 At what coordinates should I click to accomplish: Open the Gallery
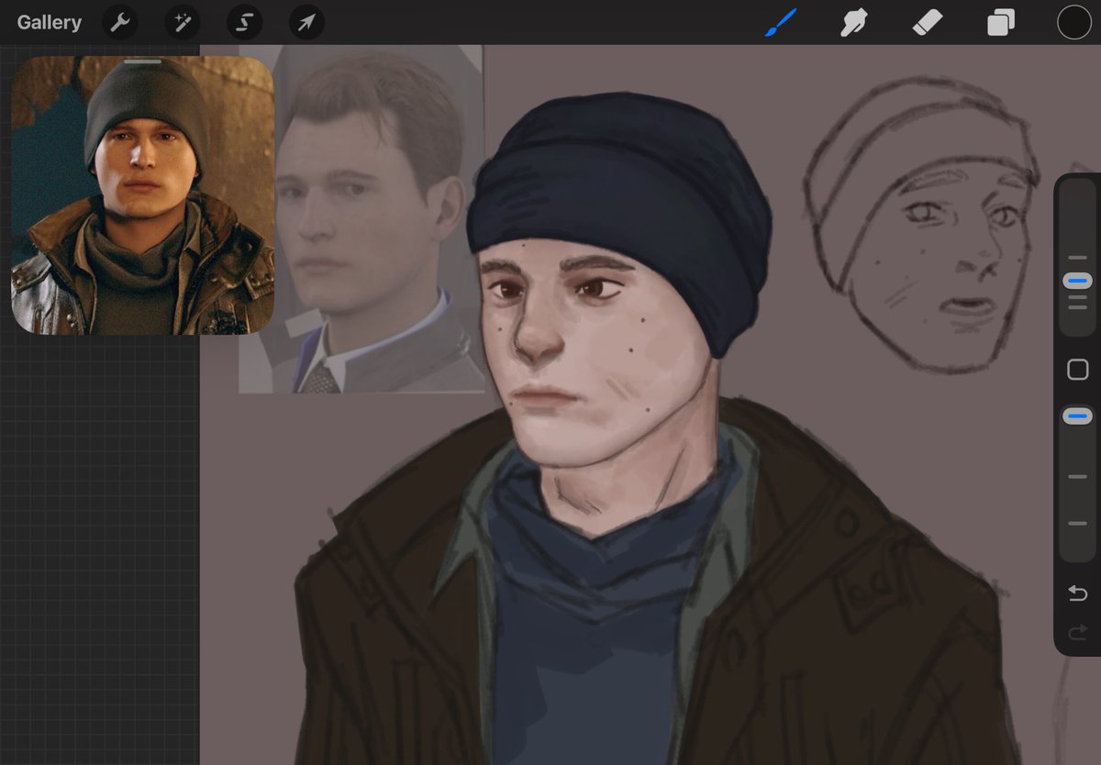pos(49,22)
